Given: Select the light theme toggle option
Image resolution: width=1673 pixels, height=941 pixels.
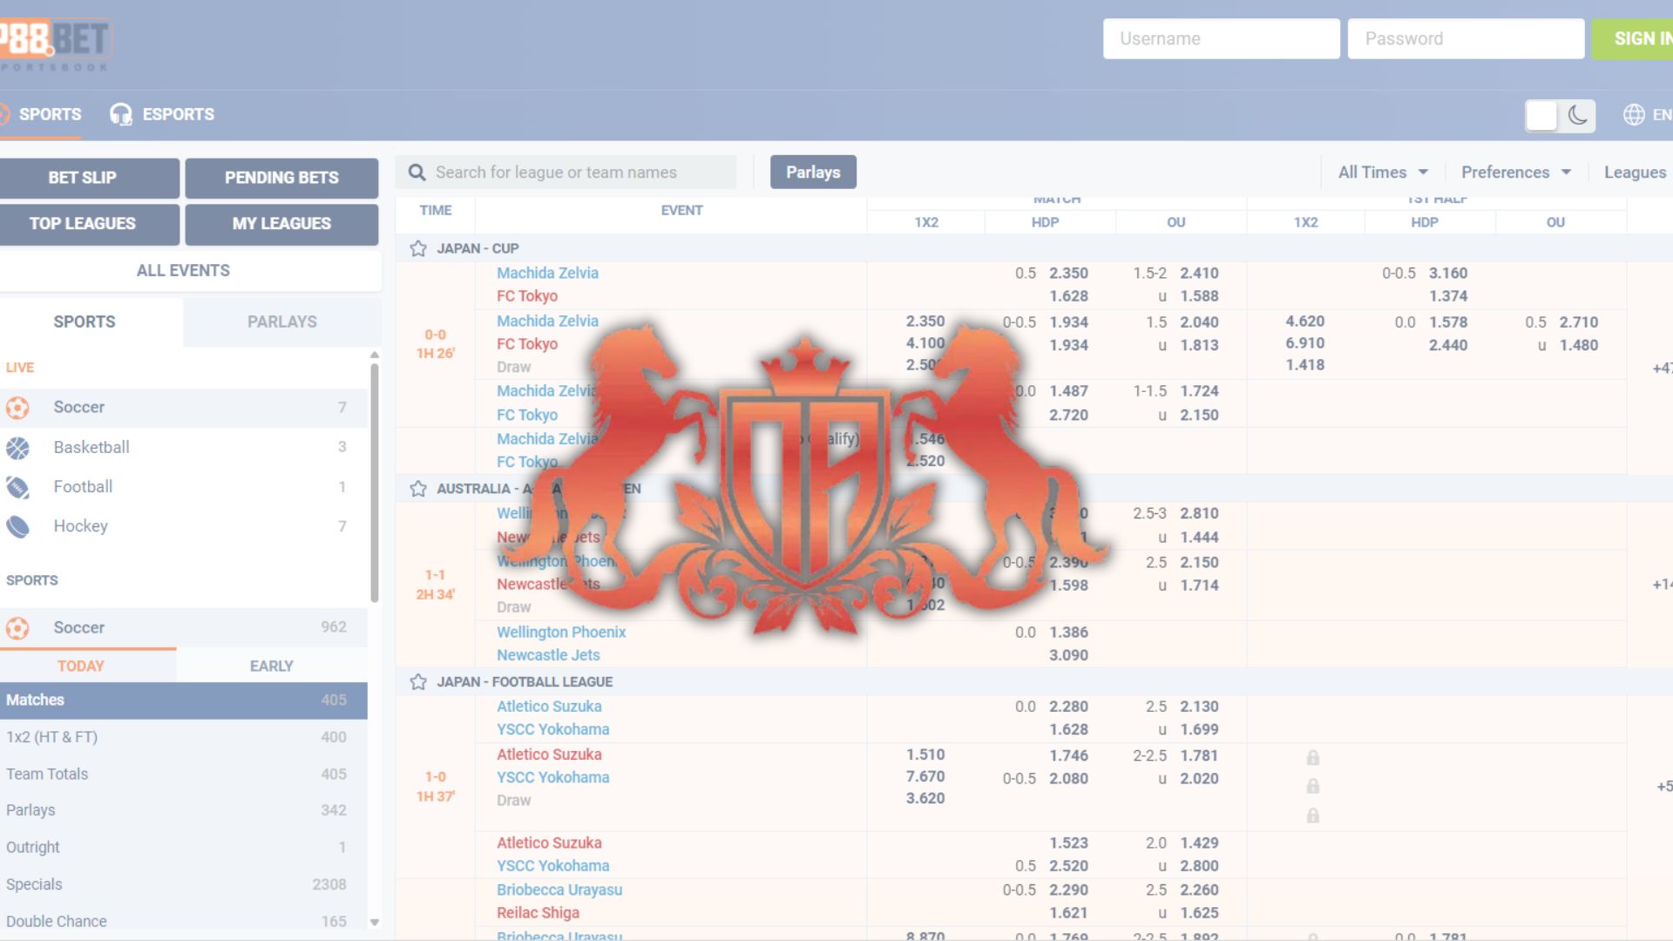Looking at the screenshot, I should [x=1541, y=115].
